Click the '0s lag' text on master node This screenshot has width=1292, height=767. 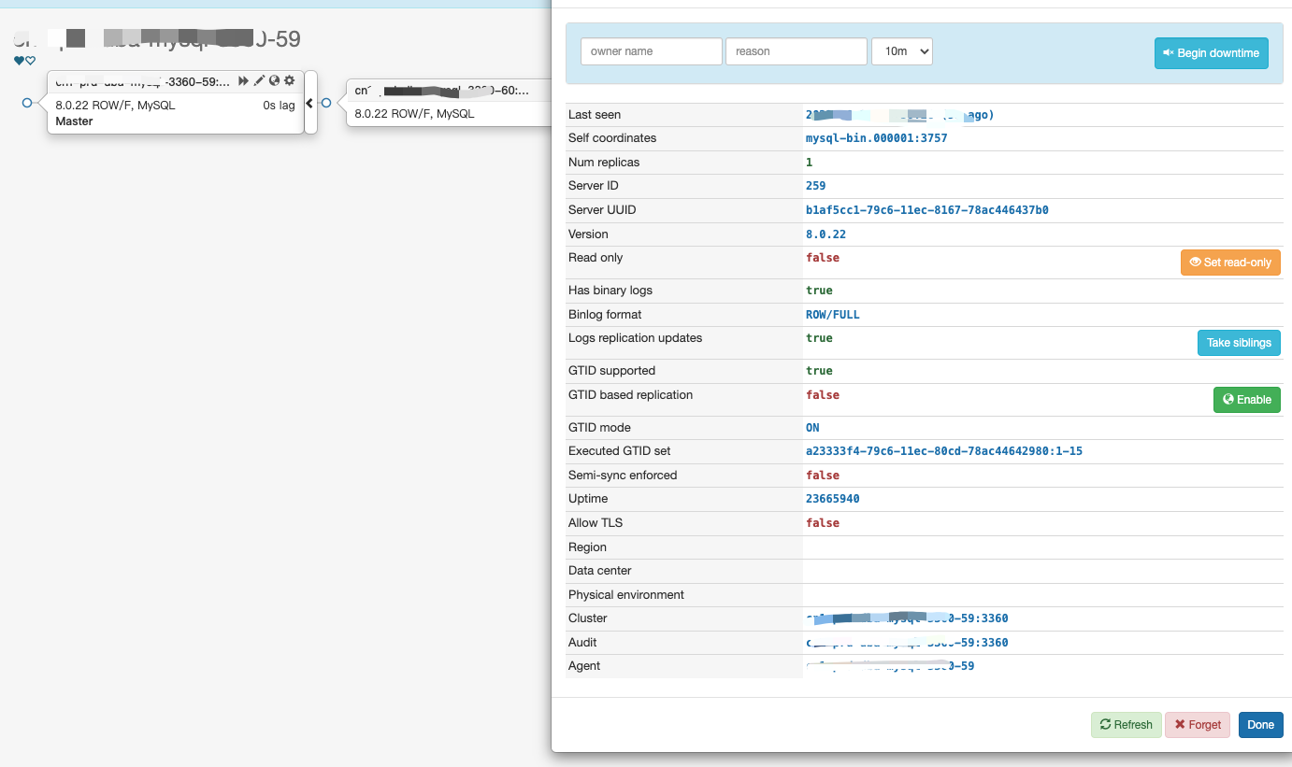(x=279, y=106)
